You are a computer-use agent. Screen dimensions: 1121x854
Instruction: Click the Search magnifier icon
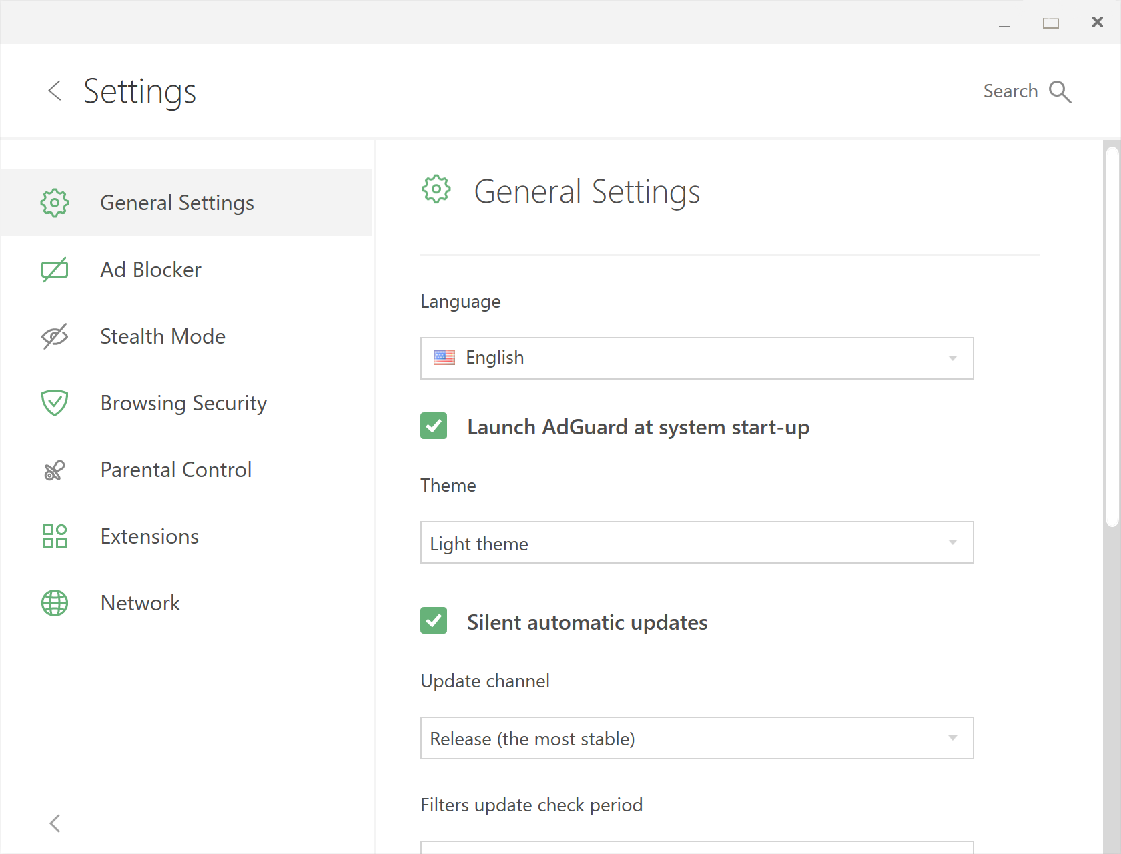[1060, 92]
